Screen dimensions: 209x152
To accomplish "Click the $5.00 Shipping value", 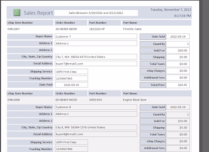I will pyautogui.click(x=178, y=57).
